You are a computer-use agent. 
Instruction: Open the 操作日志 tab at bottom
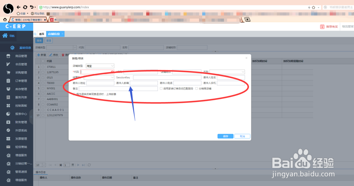40,172
